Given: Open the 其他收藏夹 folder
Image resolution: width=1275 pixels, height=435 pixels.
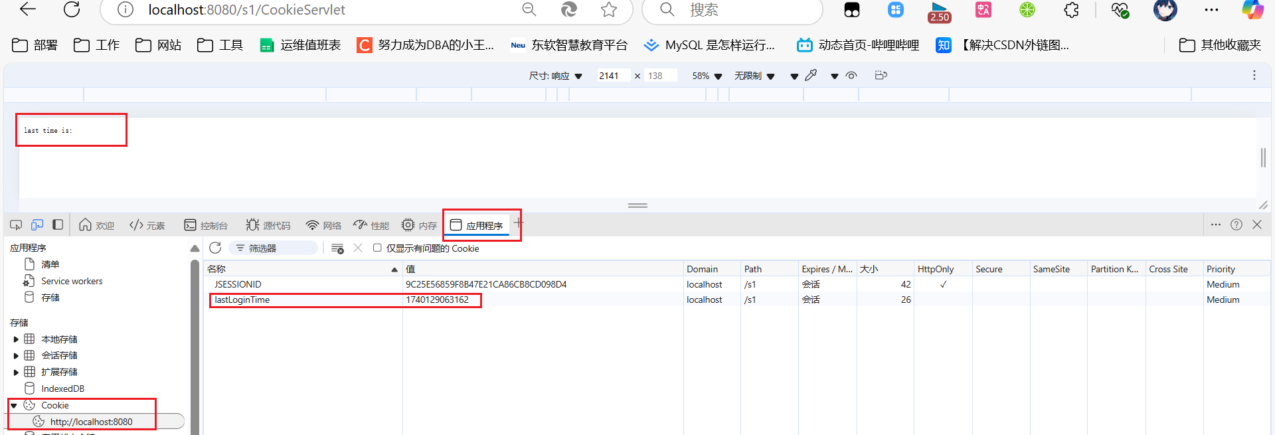Looking at the screenshot, I should (x=1220, y=44).
